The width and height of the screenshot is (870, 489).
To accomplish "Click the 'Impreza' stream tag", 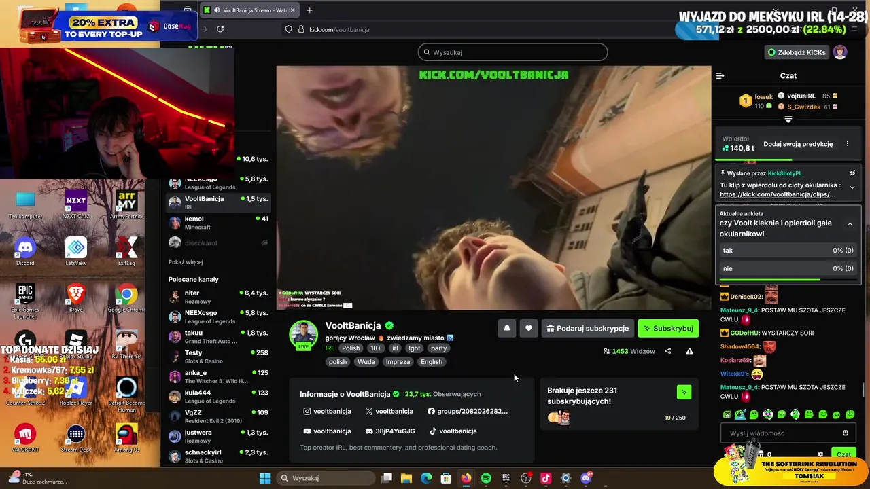I will pos(398,362).
